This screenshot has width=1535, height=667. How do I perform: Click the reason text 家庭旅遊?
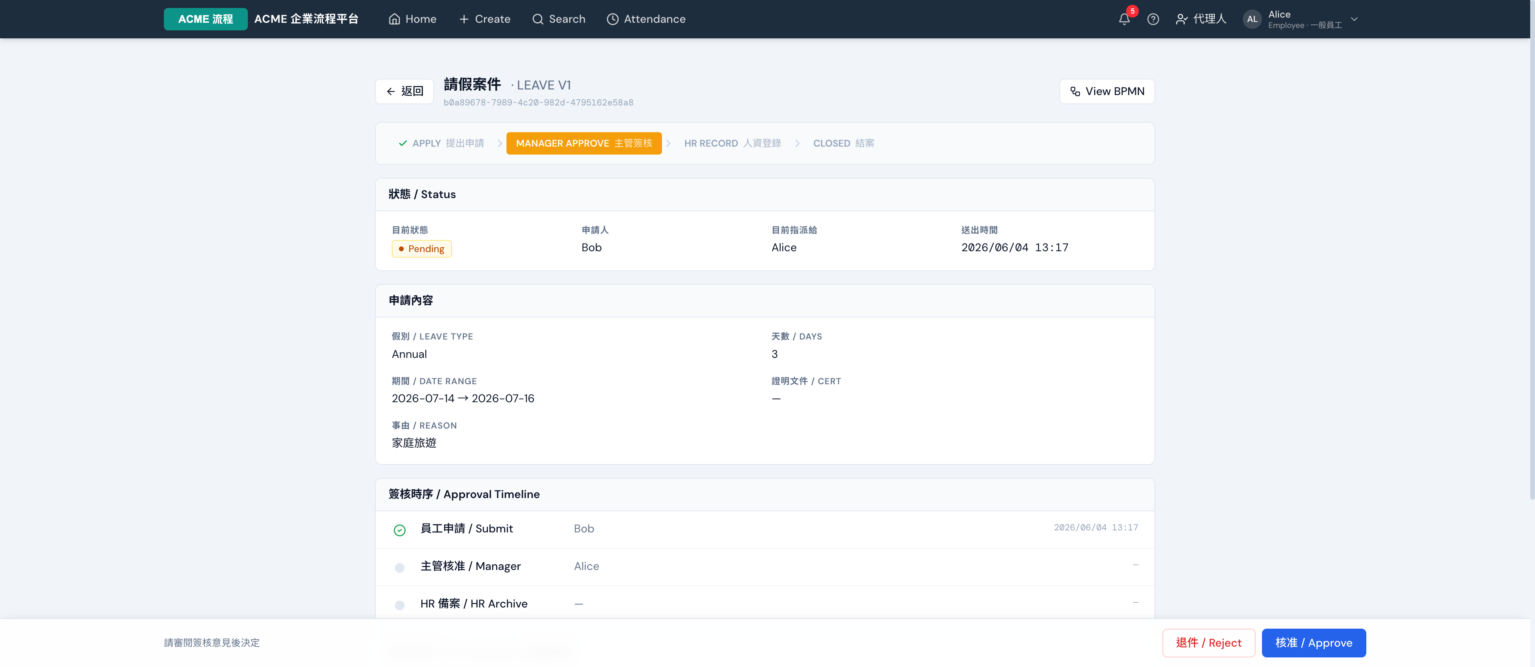[x=414, y=443]
